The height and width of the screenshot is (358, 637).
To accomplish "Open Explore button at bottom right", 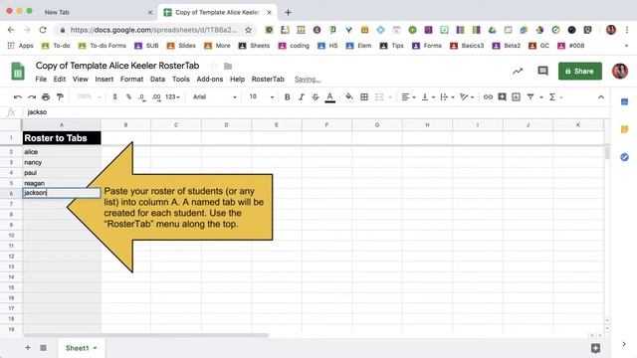I will click(x=595, y=348).
